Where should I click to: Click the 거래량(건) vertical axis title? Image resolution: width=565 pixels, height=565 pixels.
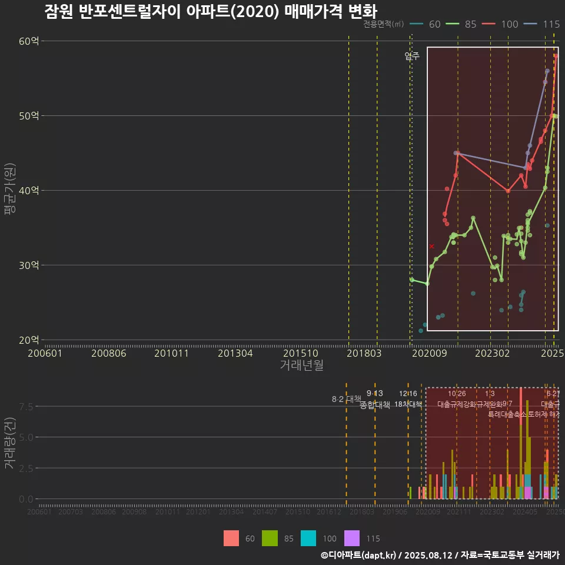pyautogui.click(x=10, y=443)
